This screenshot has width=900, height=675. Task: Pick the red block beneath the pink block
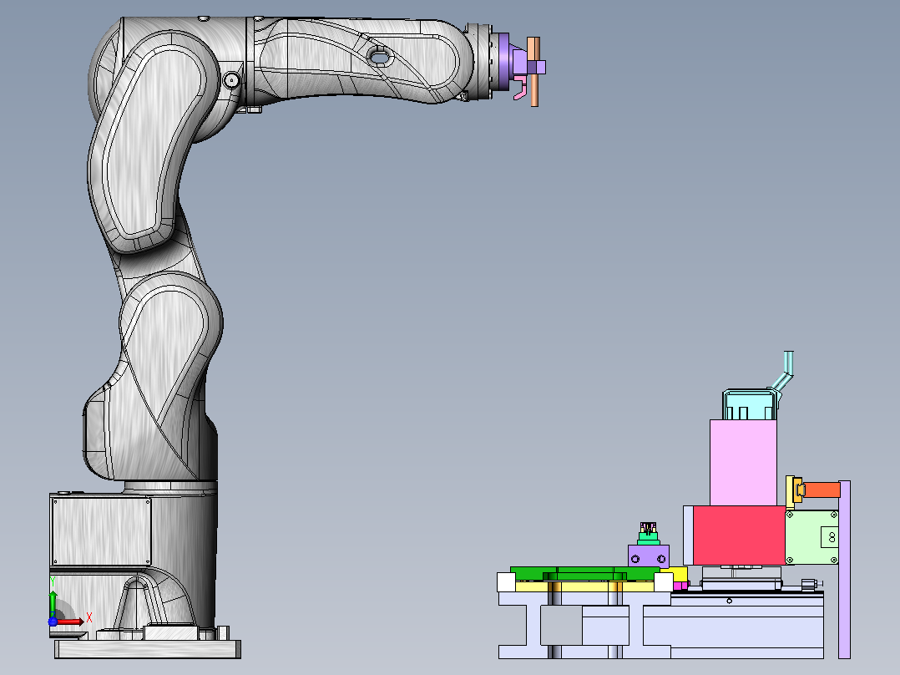coord(739,535)
